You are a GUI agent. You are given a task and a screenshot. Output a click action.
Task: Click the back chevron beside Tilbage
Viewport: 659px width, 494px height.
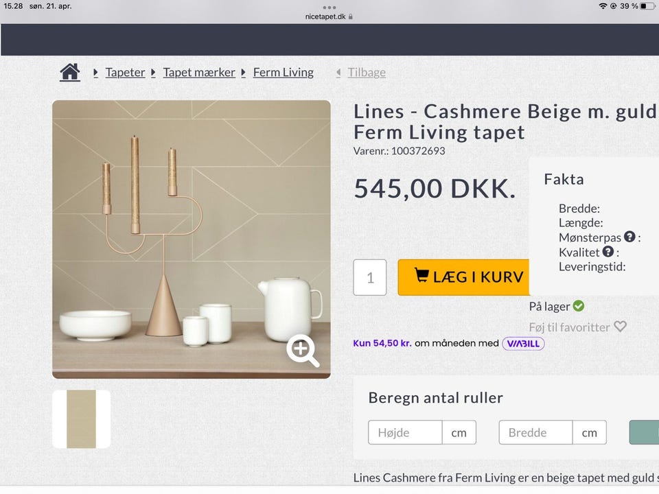click(x=337, y=72)
